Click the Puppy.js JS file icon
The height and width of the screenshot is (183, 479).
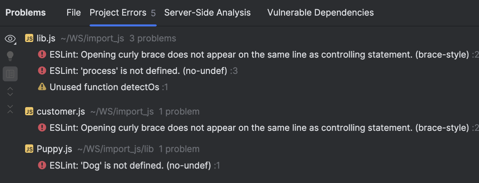(29, 149)
